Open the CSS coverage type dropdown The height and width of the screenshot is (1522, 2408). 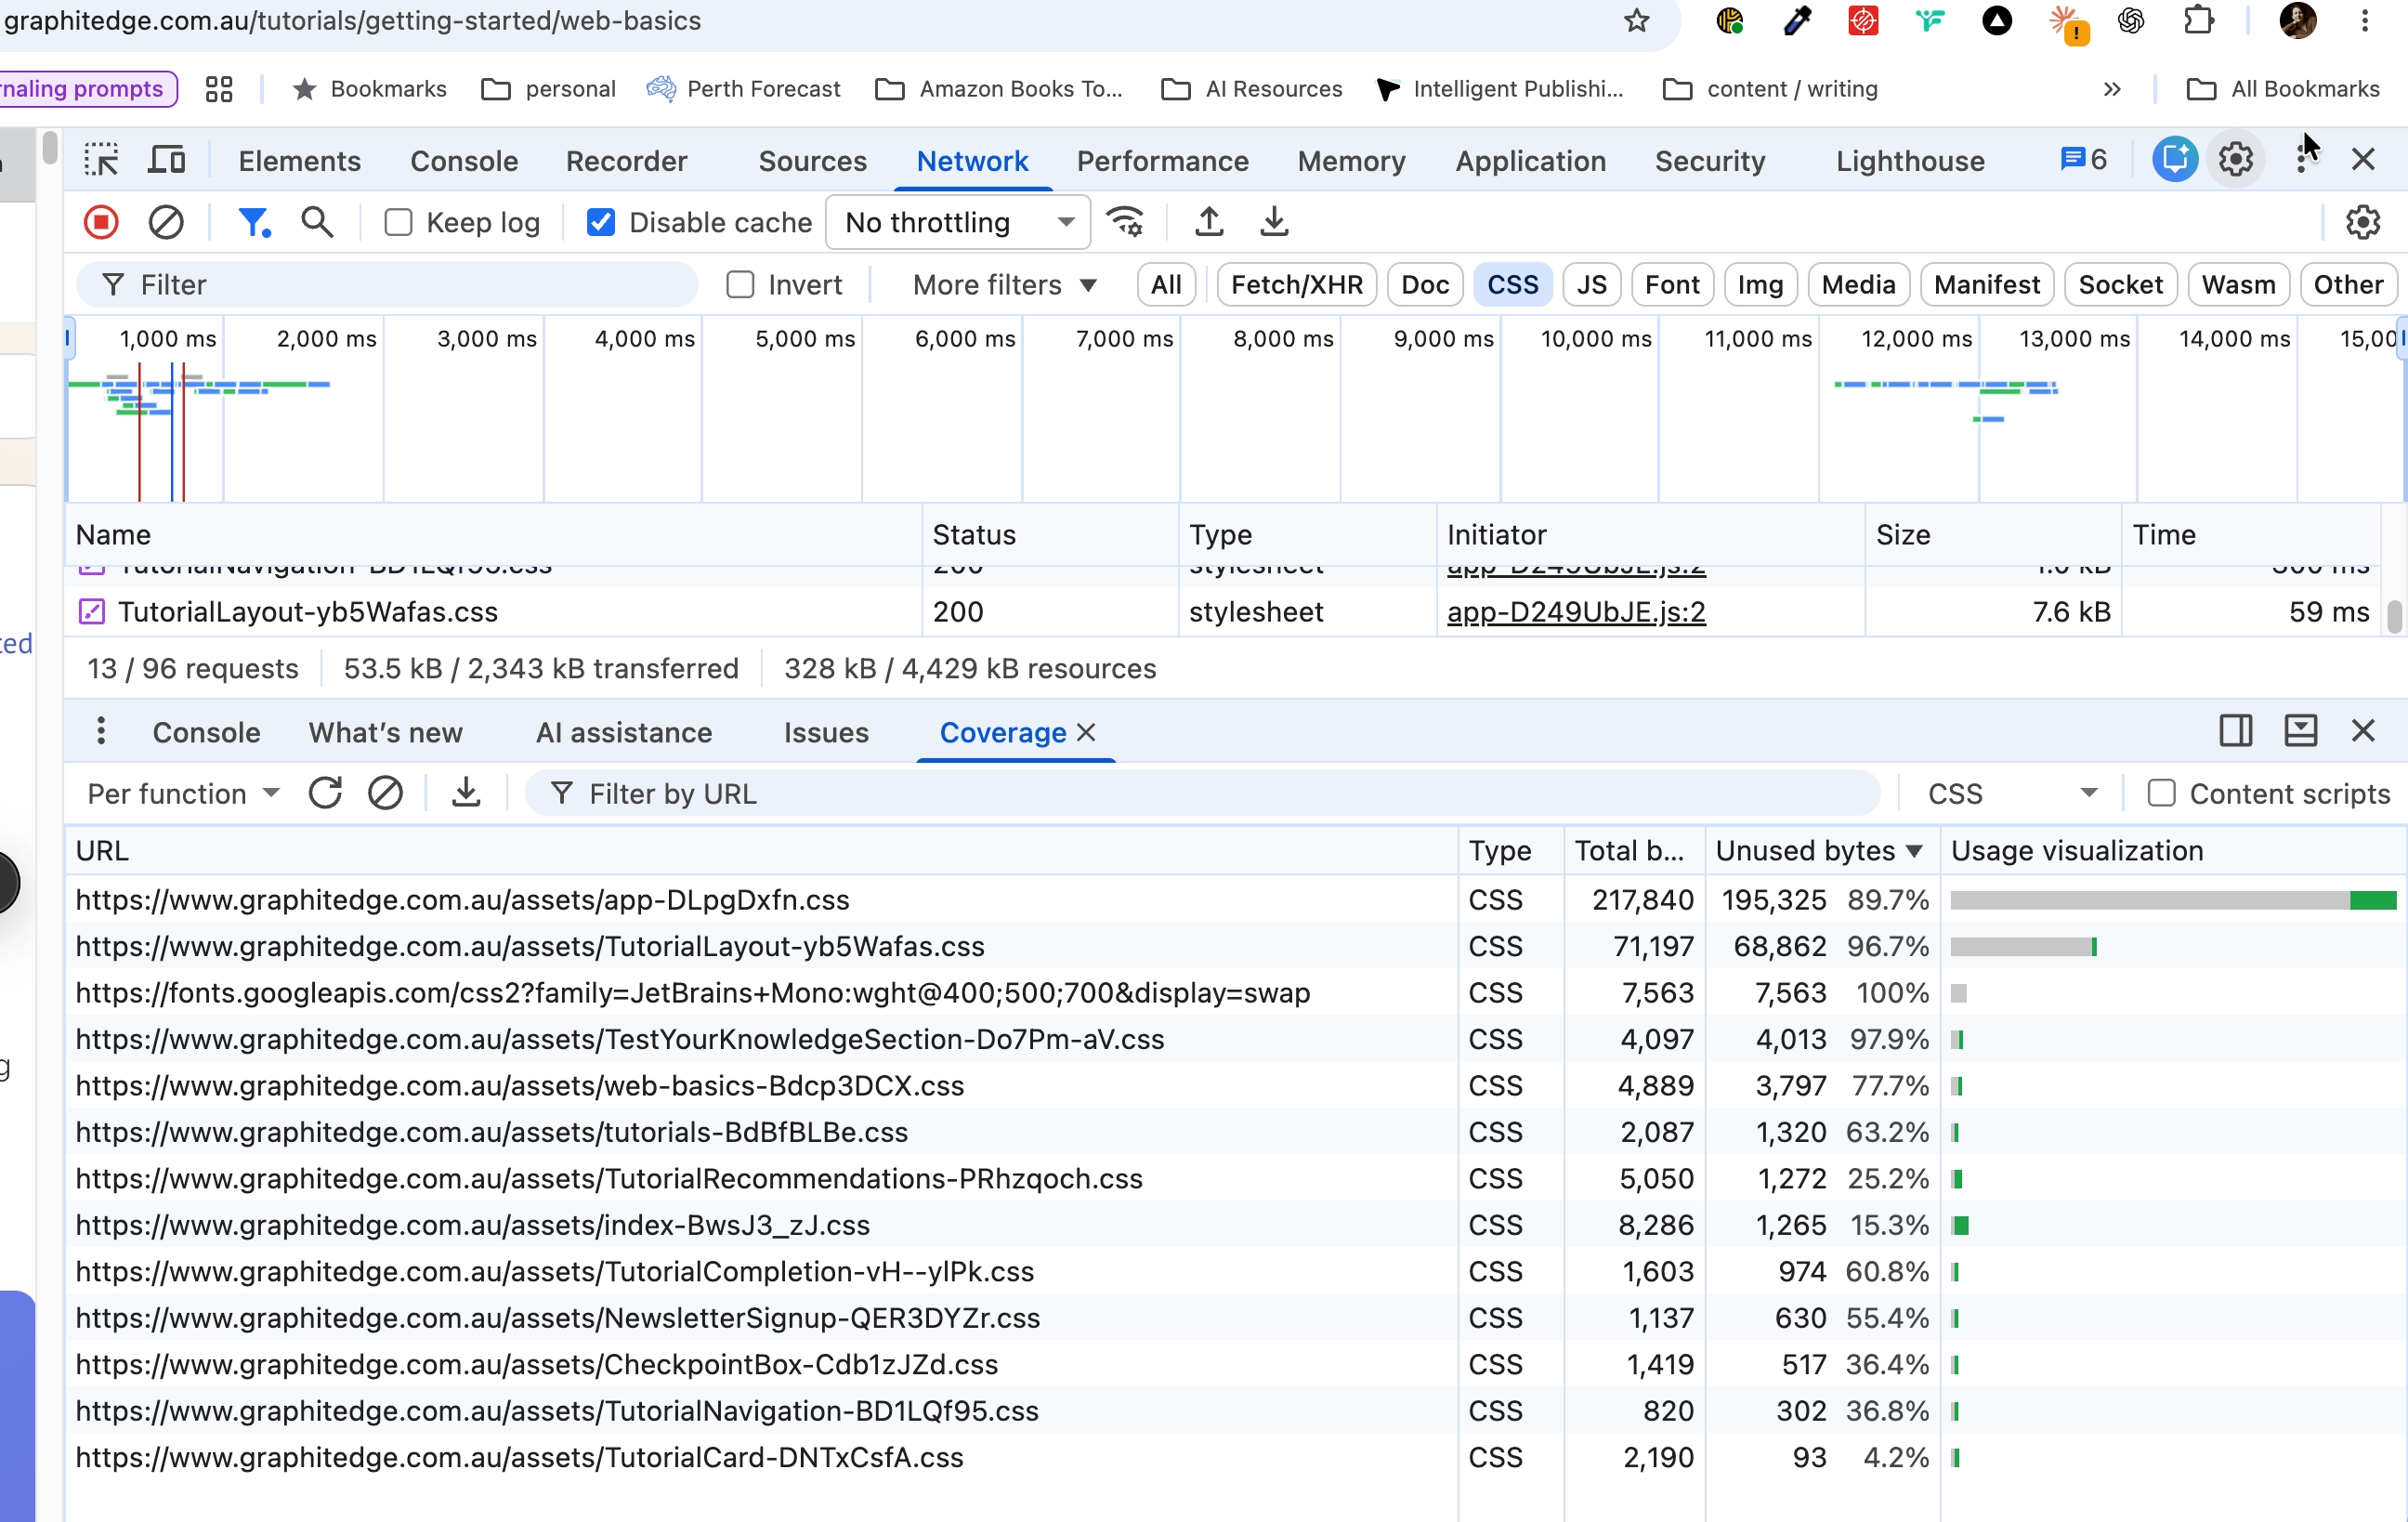(x=2011, y=793)
